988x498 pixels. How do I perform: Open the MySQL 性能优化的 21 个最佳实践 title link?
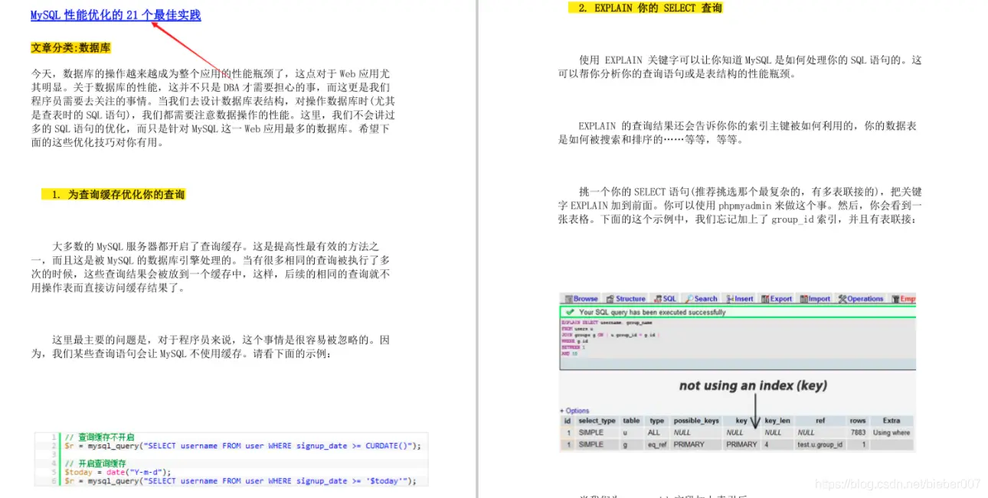pos(116,15)
